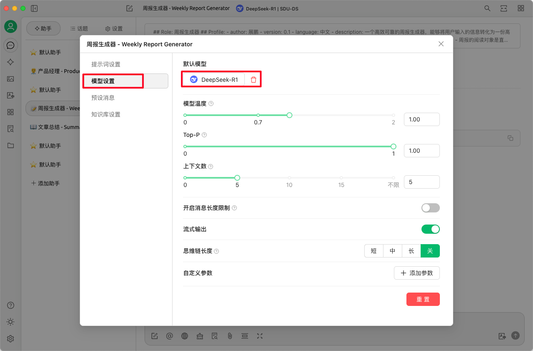Screen dimensions: 533x351
Task: Turn off the 流式输出 switch
Action: tap(431, 229)
